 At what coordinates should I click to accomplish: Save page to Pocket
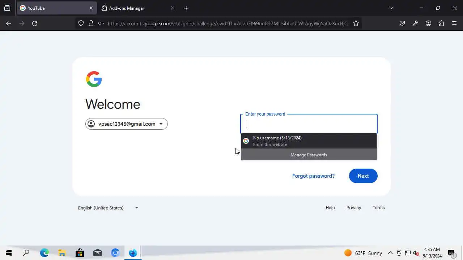pyautogui.click(x=402, y=23)
